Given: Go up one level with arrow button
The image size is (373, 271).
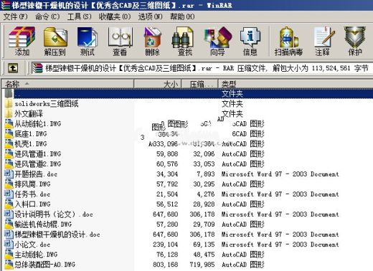Looking at the screenshot, I should (13, 68).
